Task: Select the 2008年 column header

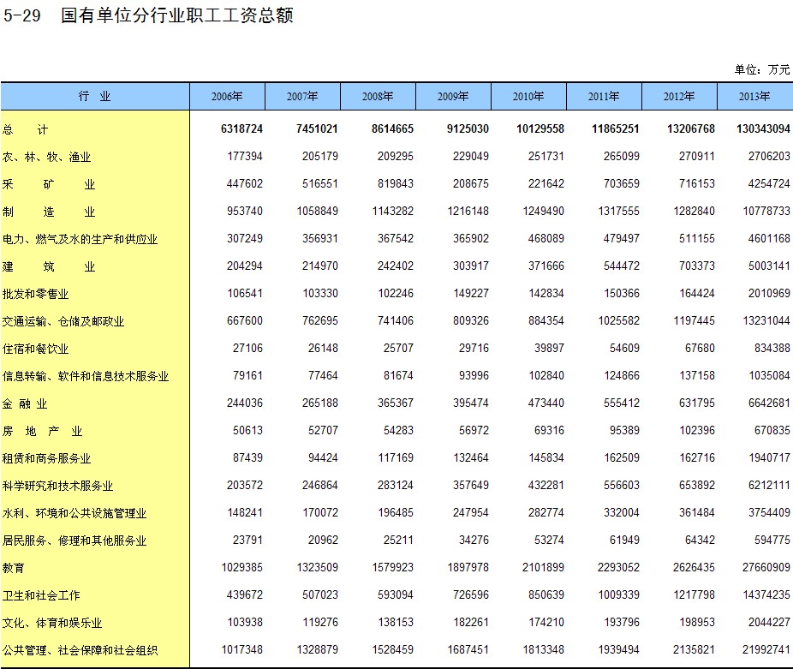Action: [x=378, y=96]
